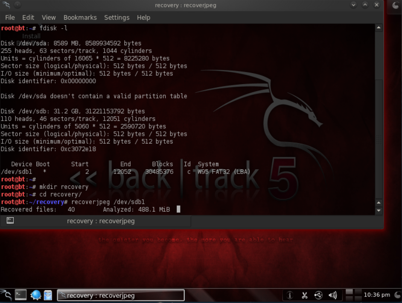Toggle the on-all-desktops pin button in the title bar
The height and width of the screenshot is (303, 402).
tap(17, 5)
